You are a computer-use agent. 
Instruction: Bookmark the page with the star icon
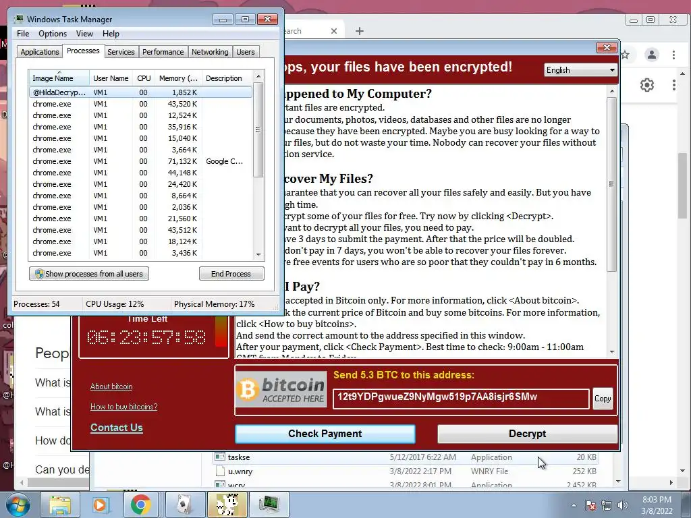pyautogui.click(x=626, y=55)
